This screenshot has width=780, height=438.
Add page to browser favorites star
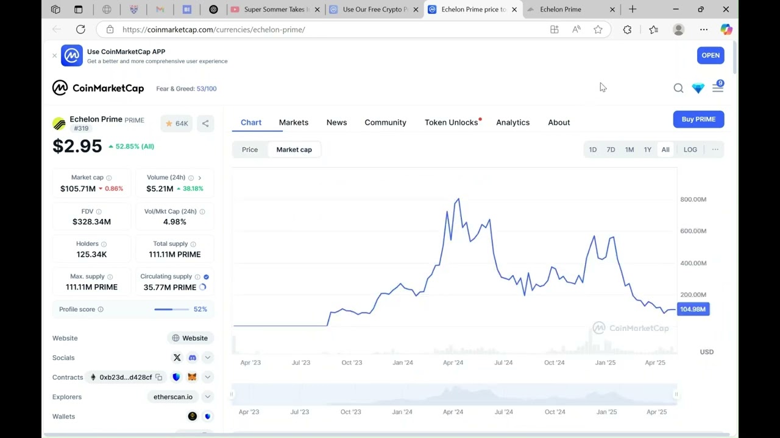[x=598, y=29]
